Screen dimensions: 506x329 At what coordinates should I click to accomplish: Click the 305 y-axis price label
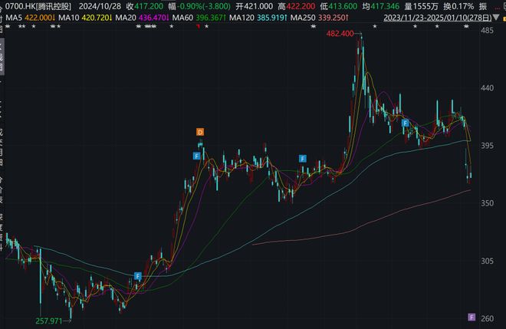pos(487,261)
